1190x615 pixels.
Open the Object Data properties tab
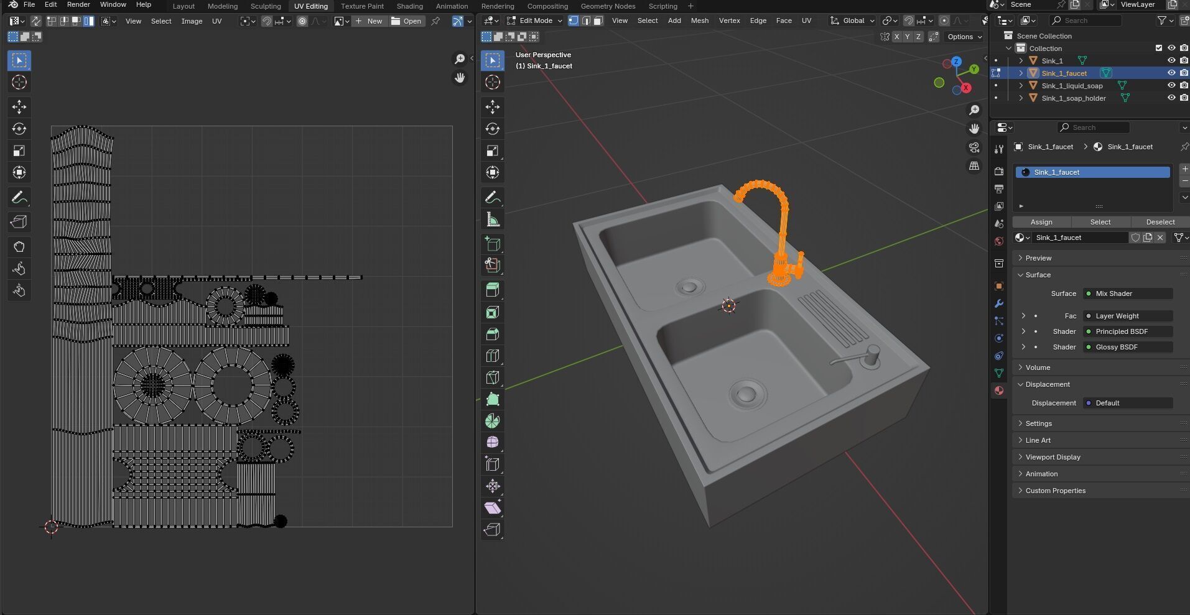point(999,373)
